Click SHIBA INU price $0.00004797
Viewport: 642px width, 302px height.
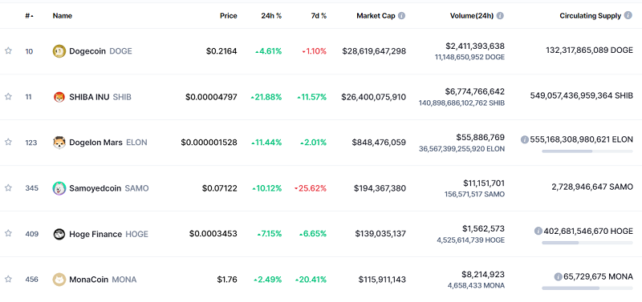(211, 97)
